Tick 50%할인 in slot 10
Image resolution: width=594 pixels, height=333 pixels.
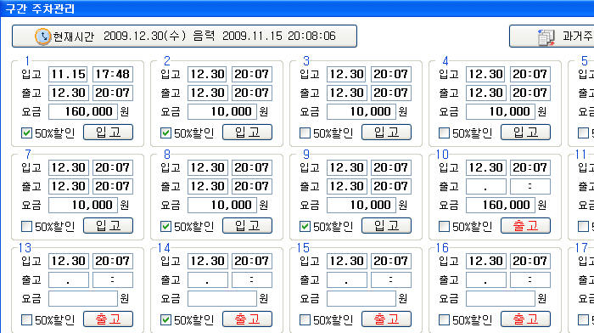coord(444,227)
